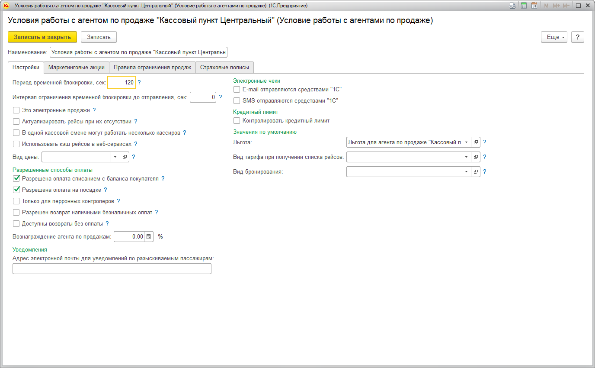Enable Это электронные продажи checkbox
This screenshot has height=368, width=595.
point(16,110)
